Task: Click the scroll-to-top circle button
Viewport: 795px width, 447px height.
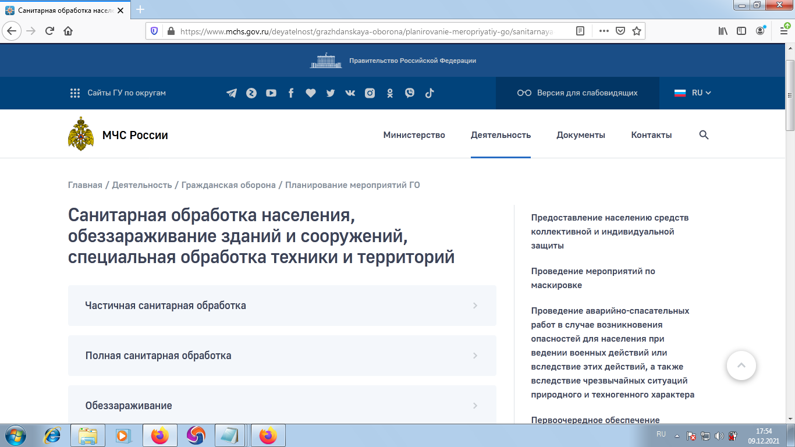Action: [741, 365]
